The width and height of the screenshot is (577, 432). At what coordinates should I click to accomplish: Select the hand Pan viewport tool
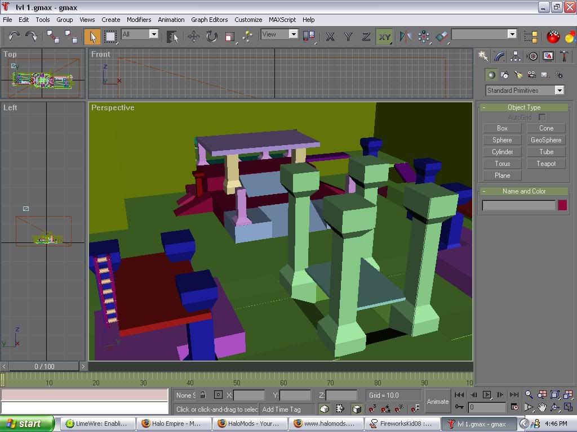[542, 407]
